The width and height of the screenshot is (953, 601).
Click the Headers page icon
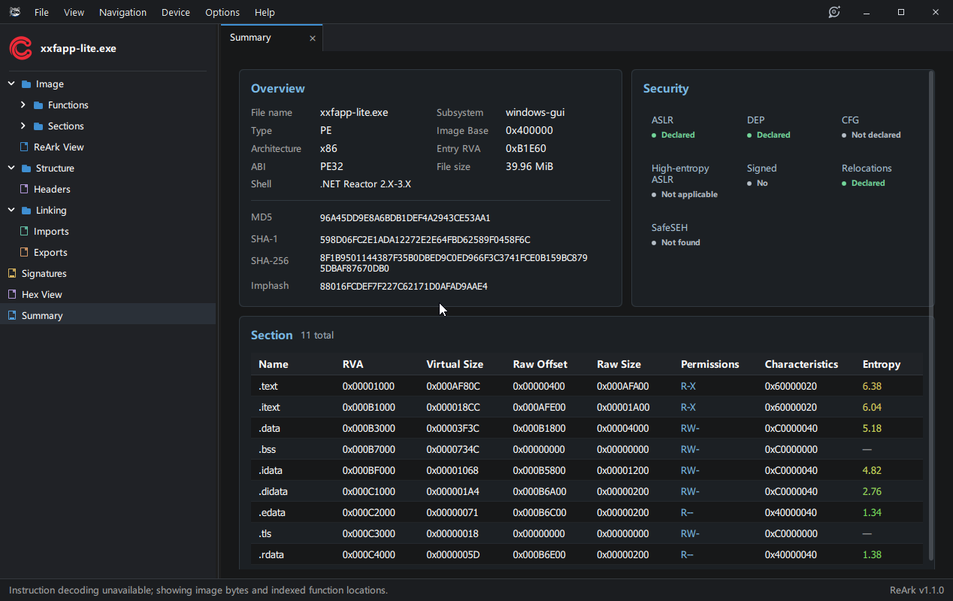[25, 189]
